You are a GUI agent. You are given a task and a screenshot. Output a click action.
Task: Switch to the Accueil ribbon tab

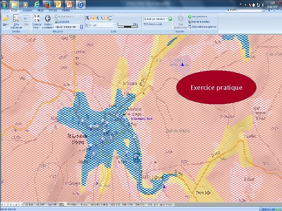pyautogui.click(x=15, y=11)
